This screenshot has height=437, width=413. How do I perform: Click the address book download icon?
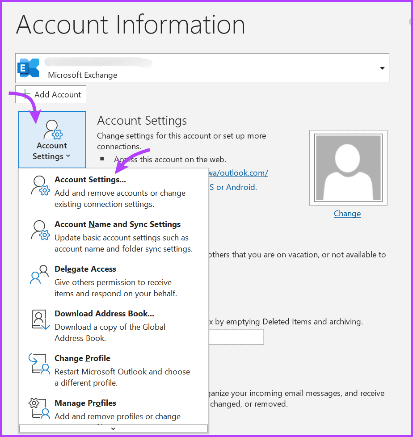[x=40, y=319]
